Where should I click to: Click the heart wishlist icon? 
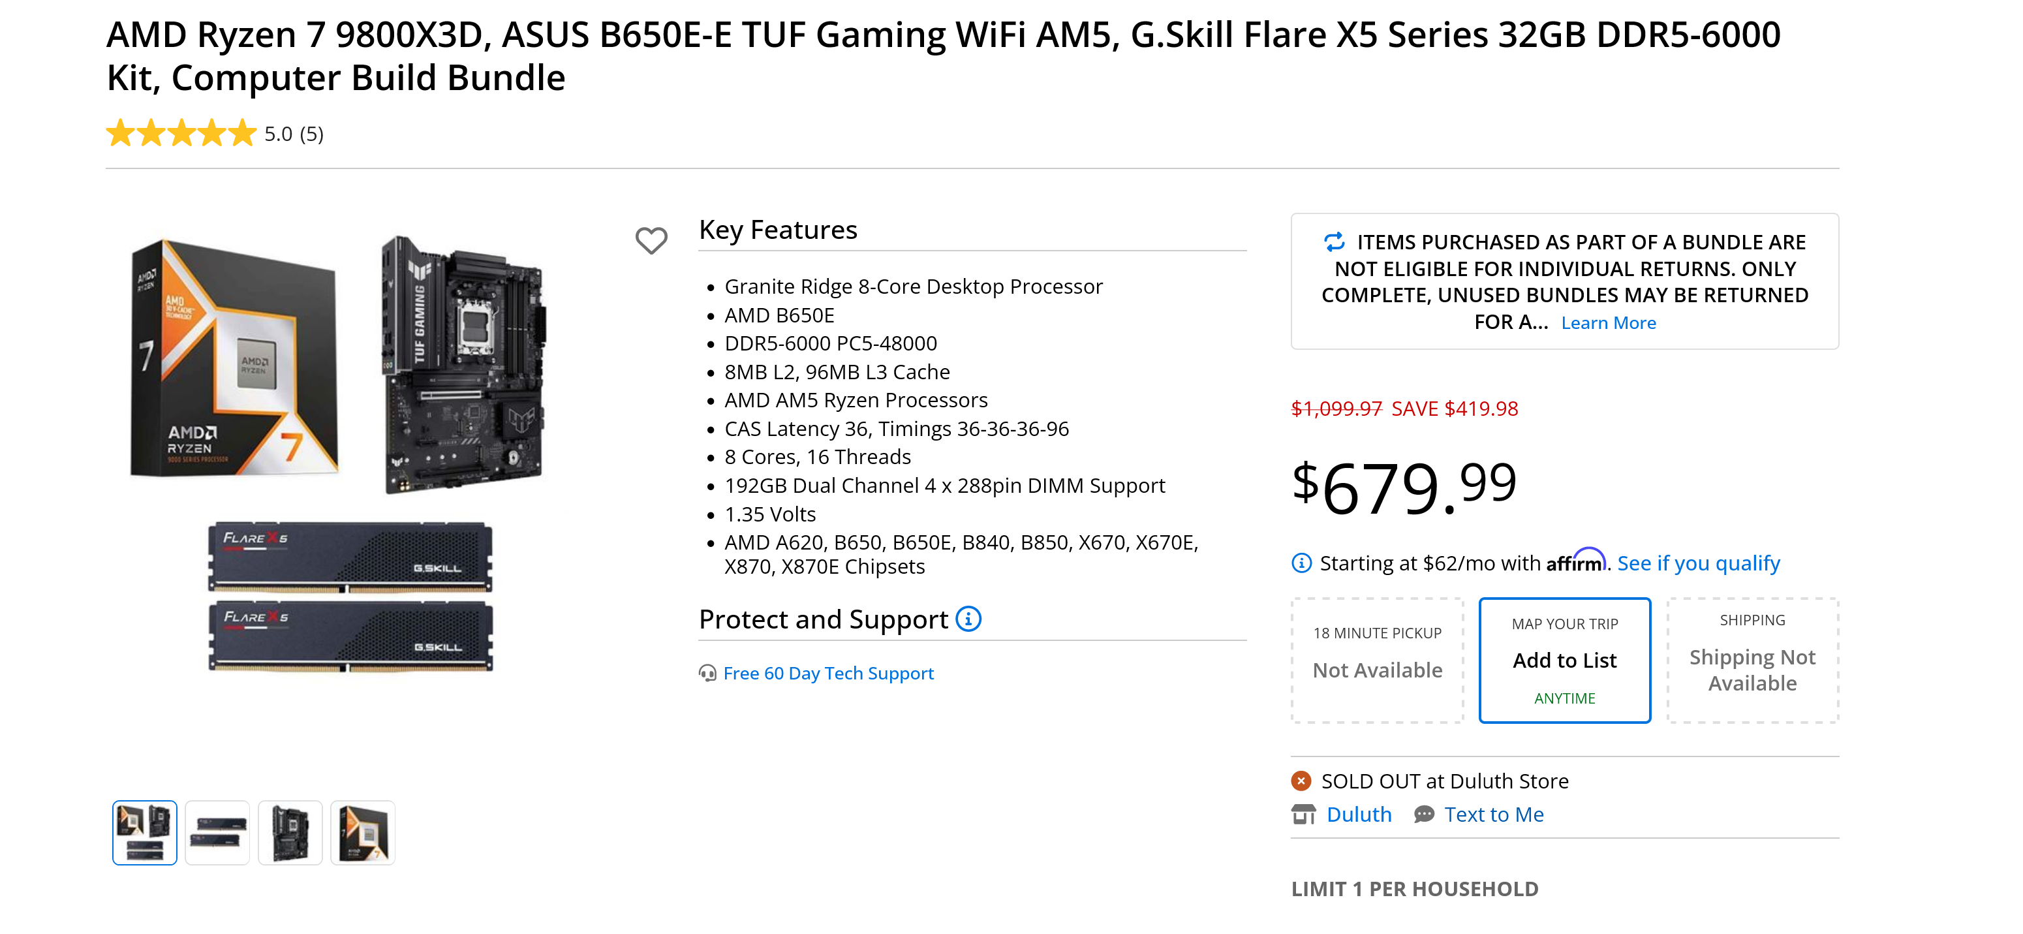click(651, 240)
